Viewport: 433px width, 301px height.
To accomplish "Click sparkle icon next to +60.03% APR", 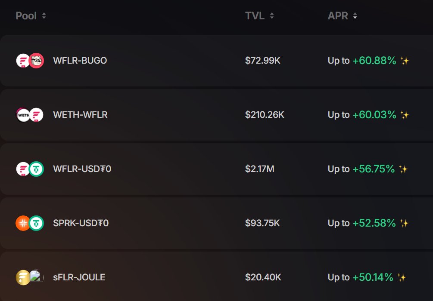I will point(404,115).
